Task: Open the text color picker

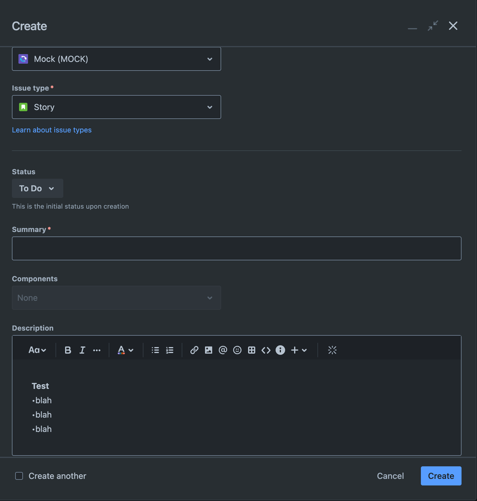Action: [x=125, y=350]
